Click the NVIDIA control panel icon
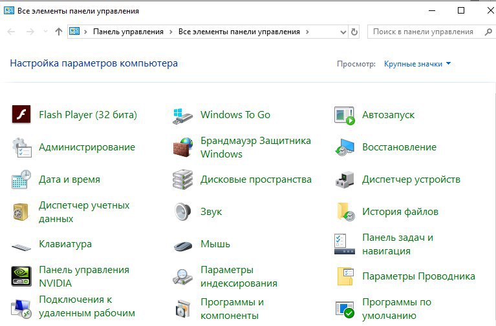Screen dimensions: 496x326 pos(21,276)
